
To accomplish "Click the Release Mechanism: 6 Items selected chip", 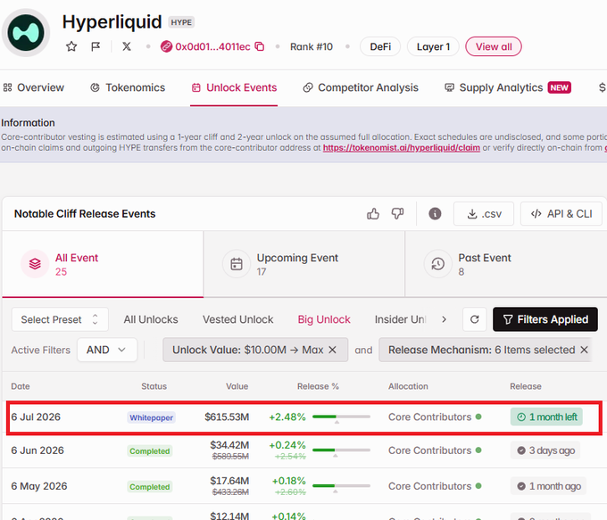I will [486, 350].
